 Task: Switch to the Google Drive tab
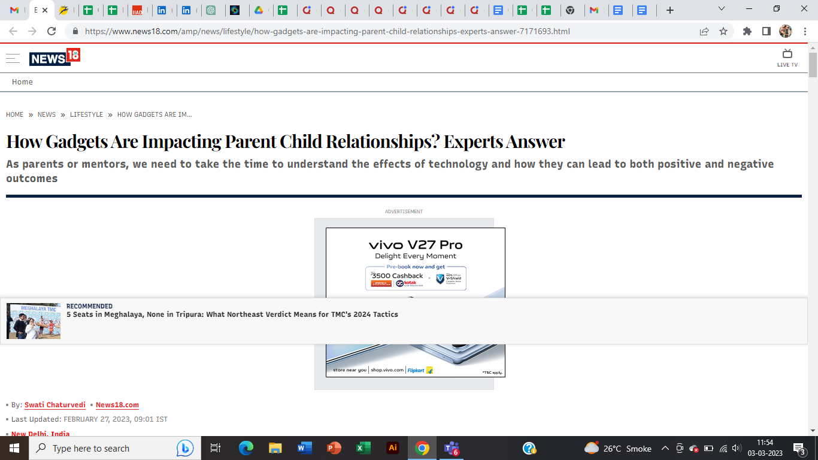(x=259, y=10)
